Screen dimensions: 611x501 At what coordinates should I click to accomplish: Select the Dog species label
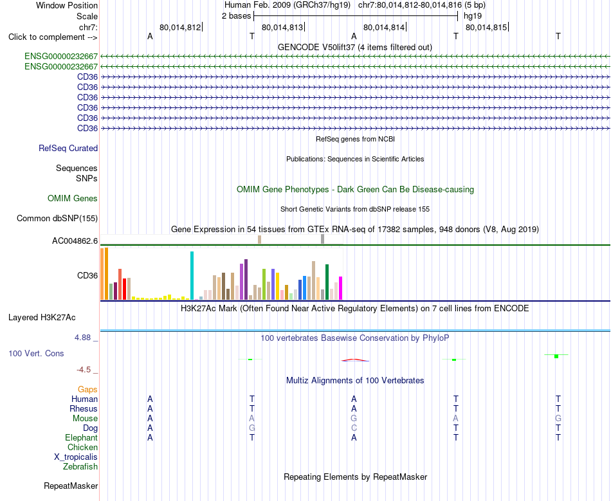(90, 428)
